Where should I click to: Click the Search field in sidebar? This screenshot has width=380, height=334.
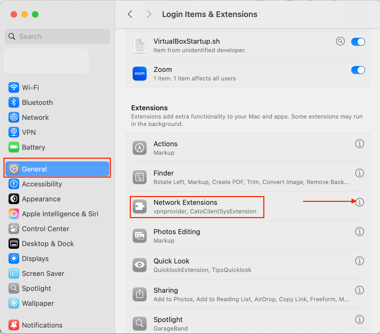click(57, 36)
